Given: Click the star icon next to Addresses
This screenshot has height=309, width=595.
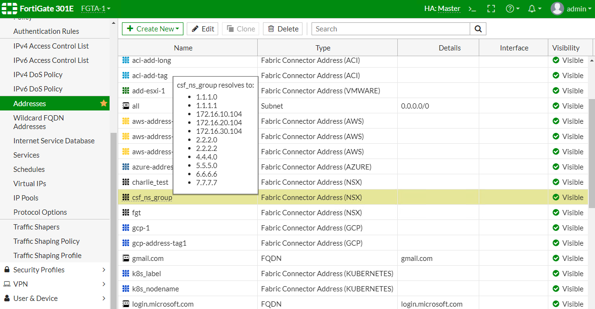Looking at the screenshot, I should point(104,103).
